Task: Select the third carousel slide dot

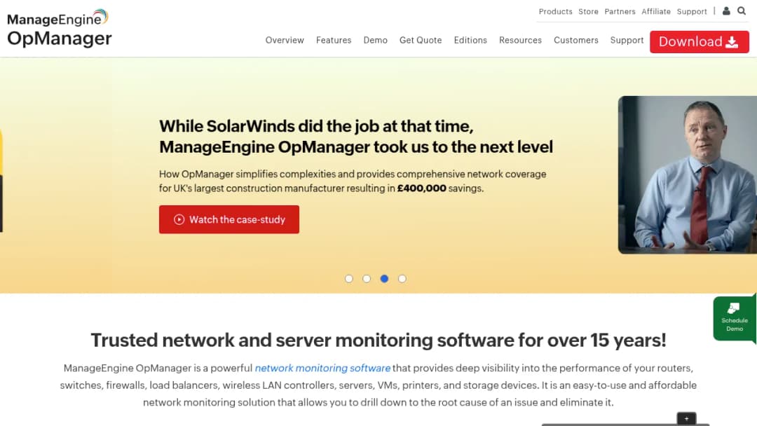Action: pyautogui.click(x=384, y=279)
